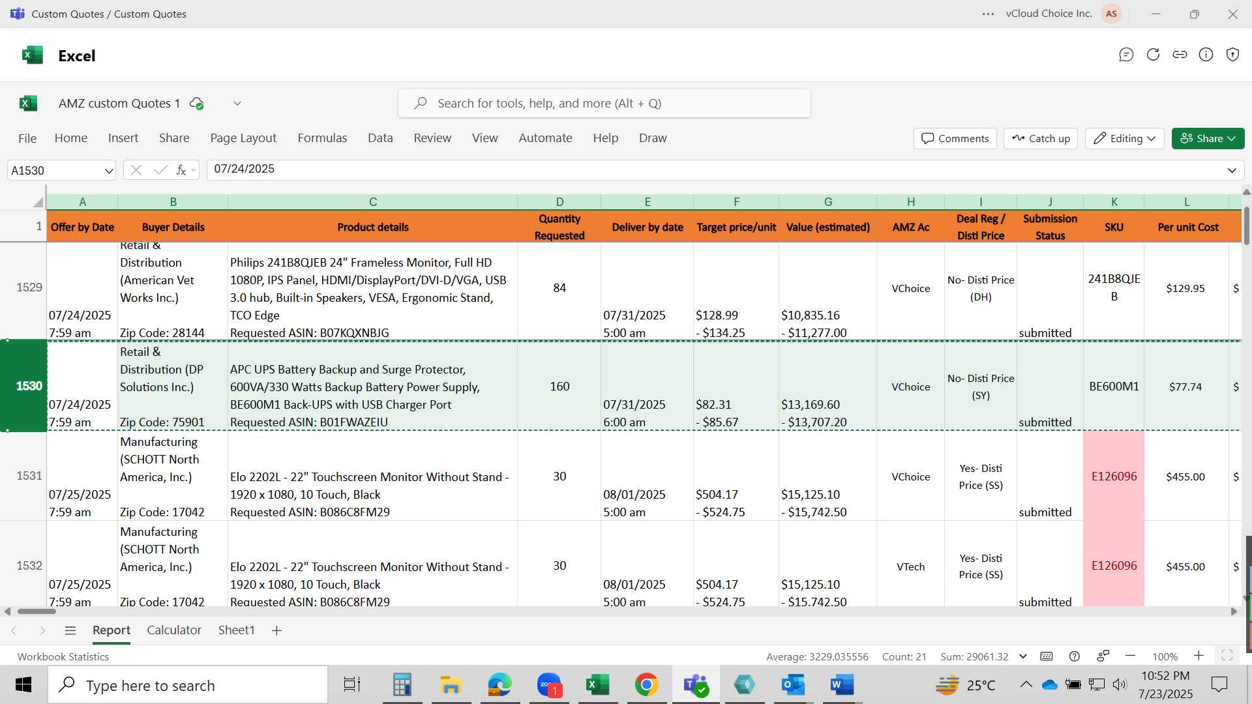The width and height of the screenshot is (1252, 704).
Task: Open the info icon about this tab
Action: pyautogui.click(x=1206, y=55)
